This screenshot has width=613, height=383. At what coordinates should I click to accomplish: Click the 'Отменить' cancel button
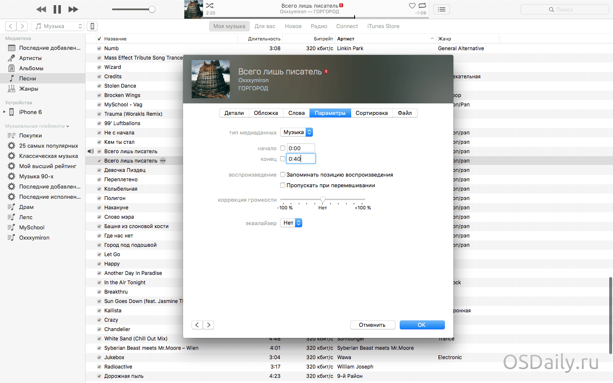pyautogui.click(x=372, y=325)
